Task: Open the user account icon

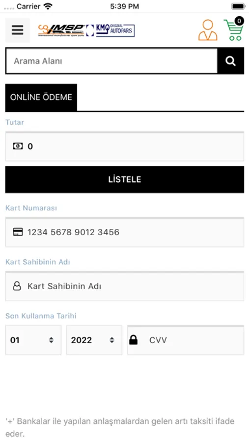Action: [208, 30]
